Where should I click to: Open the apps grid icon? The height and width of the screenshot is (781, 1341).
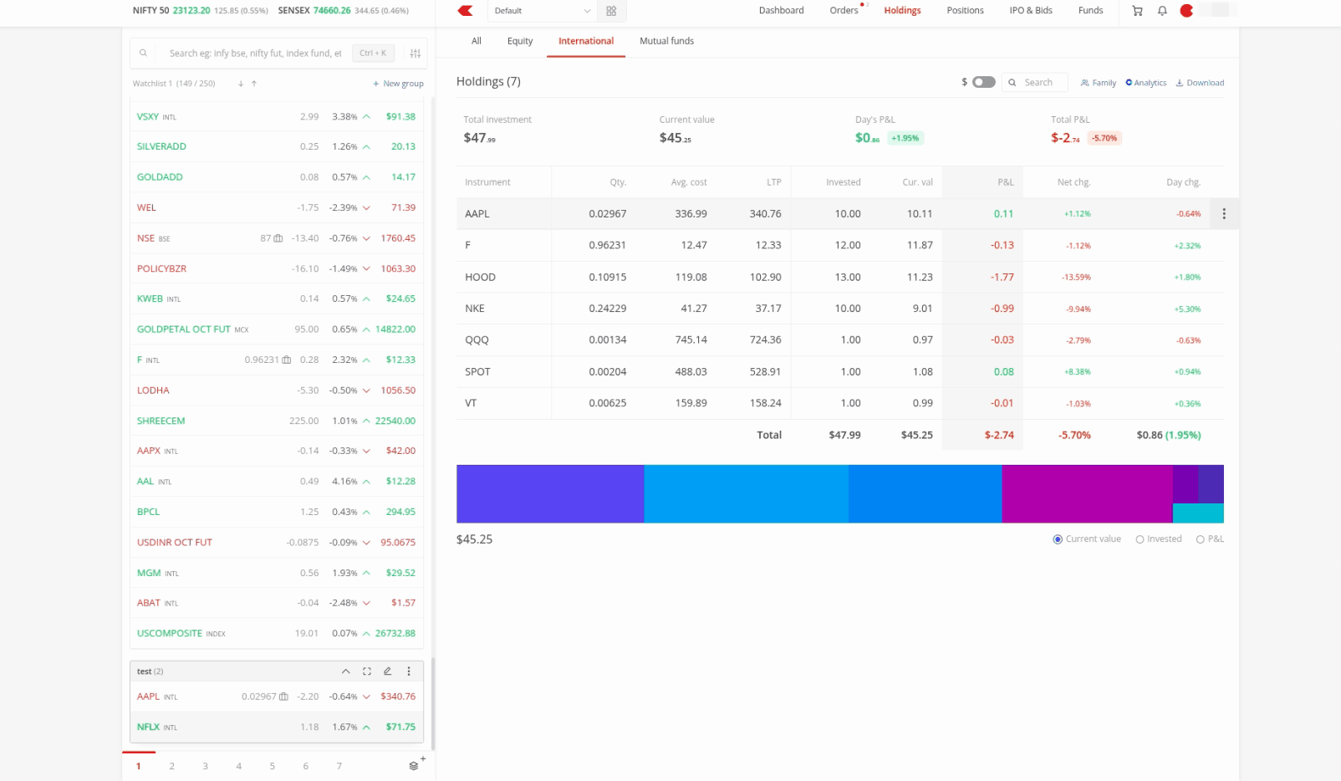pos(611,11)
